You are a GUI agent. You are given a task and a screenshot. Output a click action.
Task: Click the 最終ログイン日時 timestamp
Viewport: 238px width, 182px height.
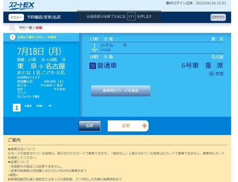point(196,3)
